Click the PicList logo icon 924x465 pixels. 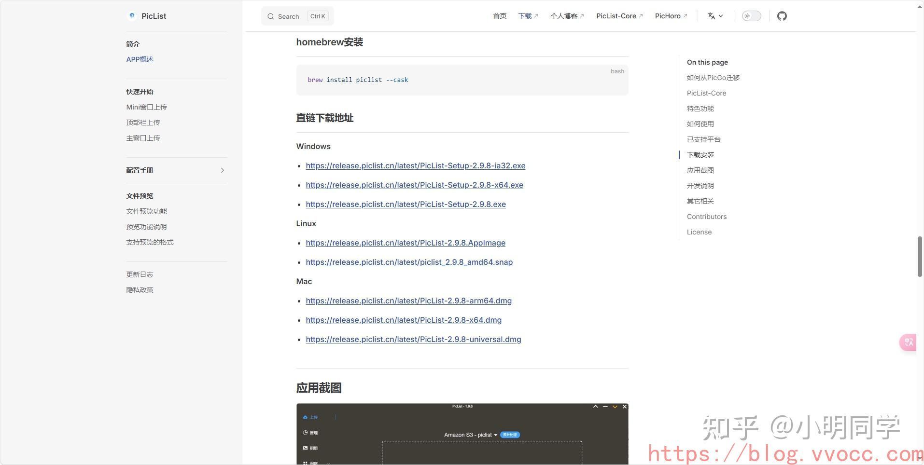(132, 16)
